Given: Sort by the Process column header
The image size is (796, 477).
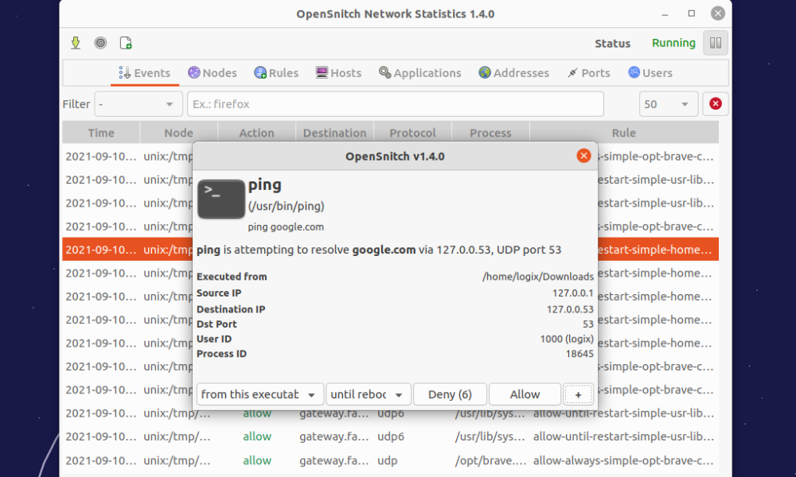Looking at the screenshot, I should click(x=490, y=133).
